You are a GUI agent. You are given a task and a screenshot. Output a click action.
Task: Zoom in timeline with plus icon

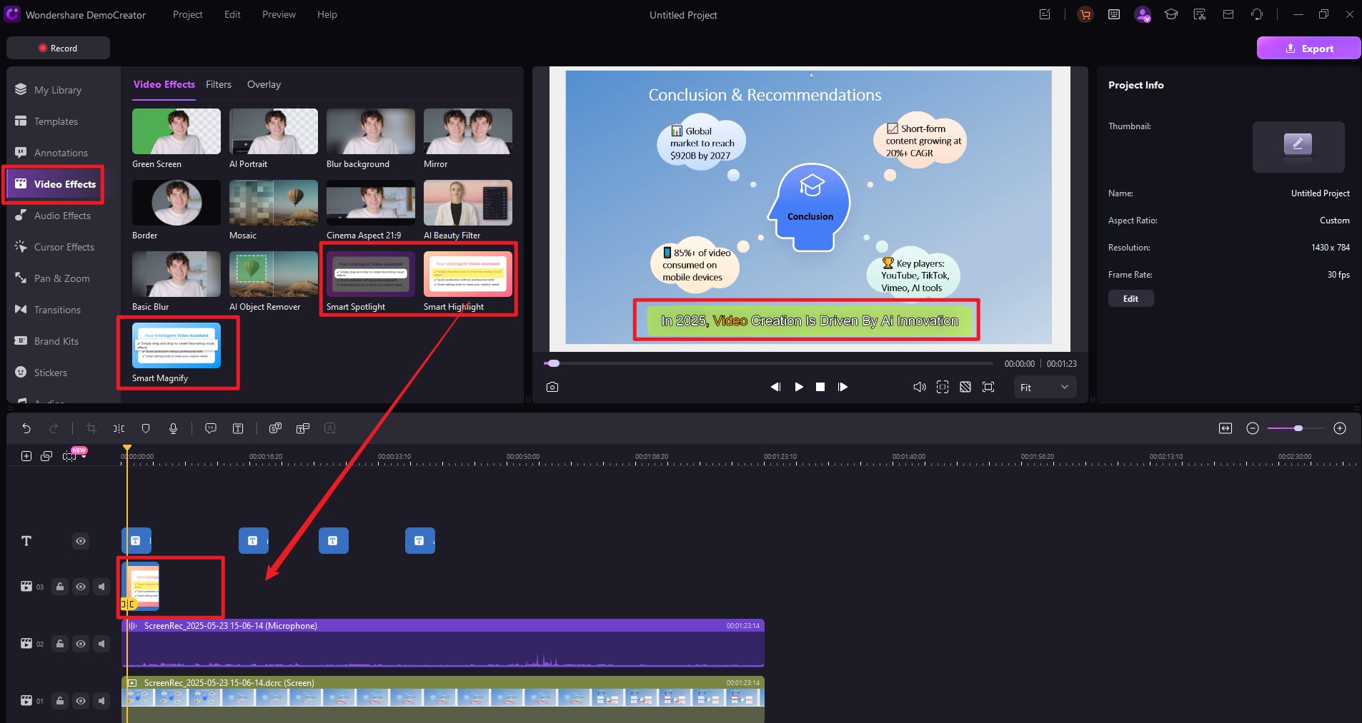click(x=1340, y=428)
